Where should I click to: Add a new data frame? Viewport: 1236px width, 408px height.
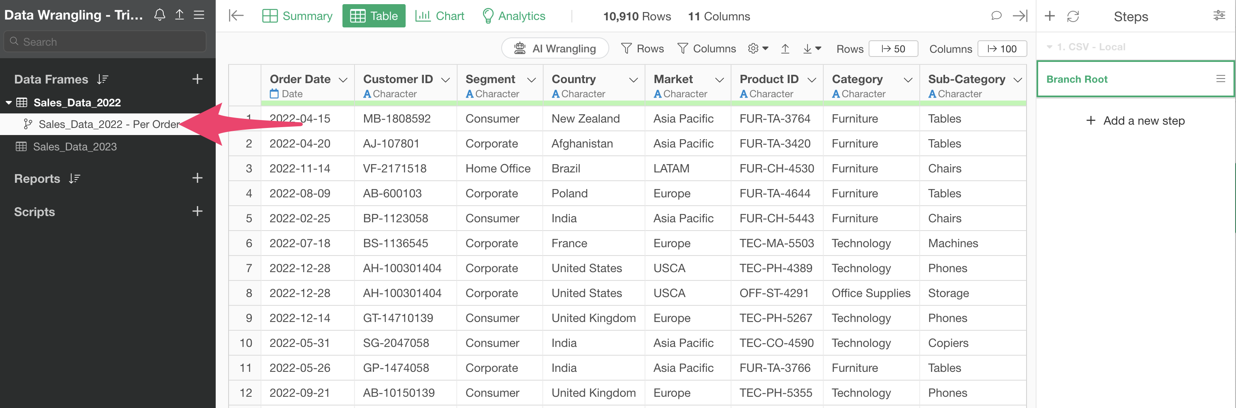tap(197, 79)
